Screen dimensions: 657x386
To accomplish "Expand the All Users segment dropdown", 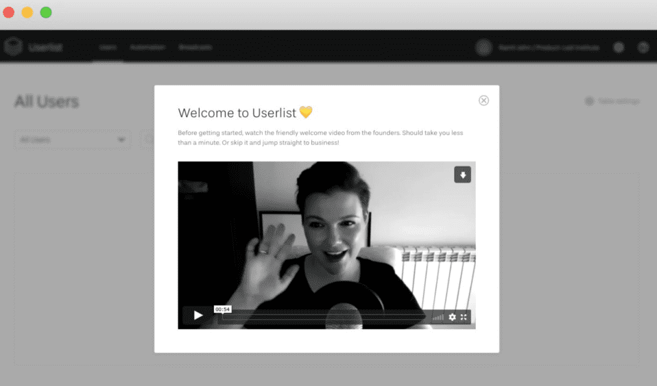I will coord(72,140).
